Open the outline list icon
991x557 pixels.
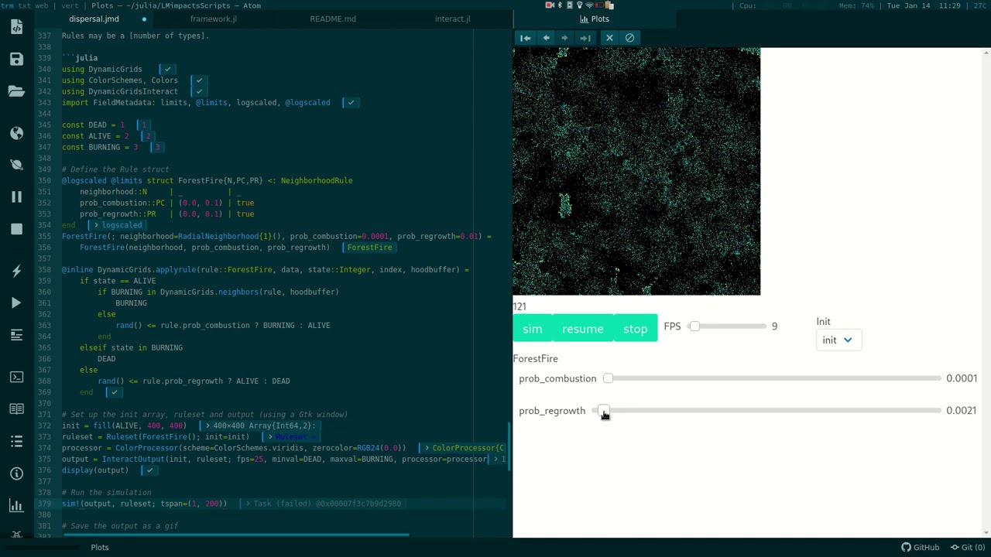pos(16,440)
